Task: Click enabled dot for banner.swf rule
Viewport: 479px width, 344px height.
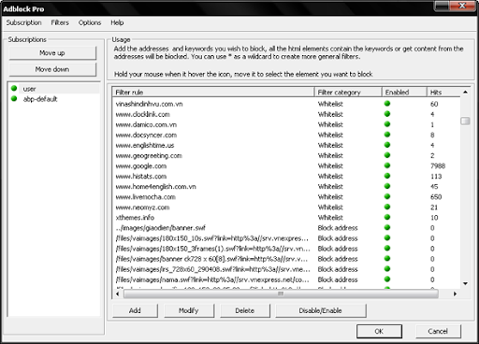Action: pyautogui.click(x=387, y=227)
